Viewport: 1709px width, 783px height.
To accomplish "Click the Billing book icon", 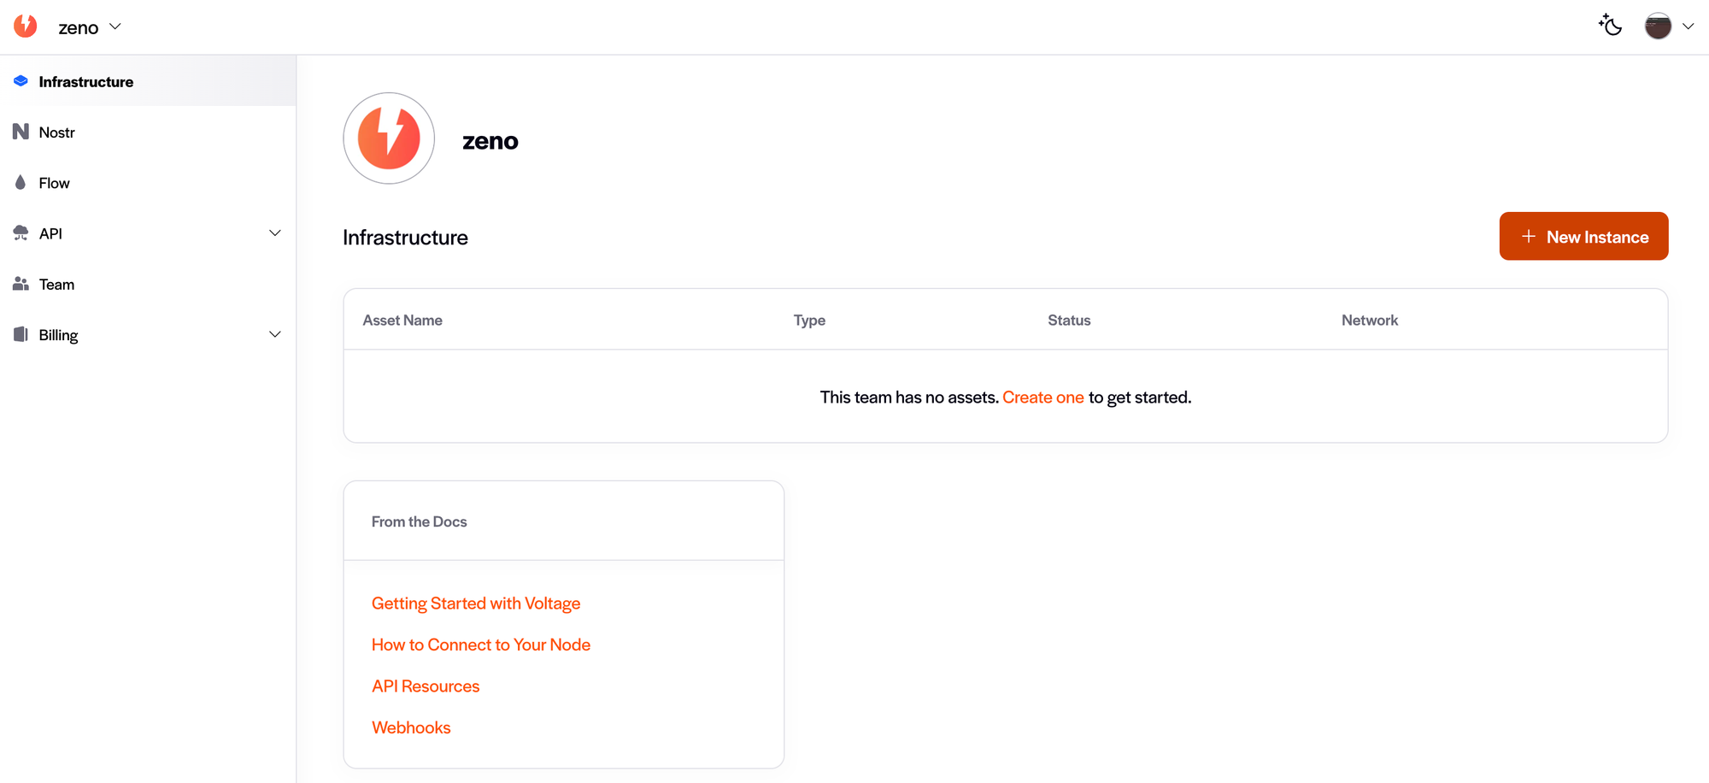I will pos(21,334).
